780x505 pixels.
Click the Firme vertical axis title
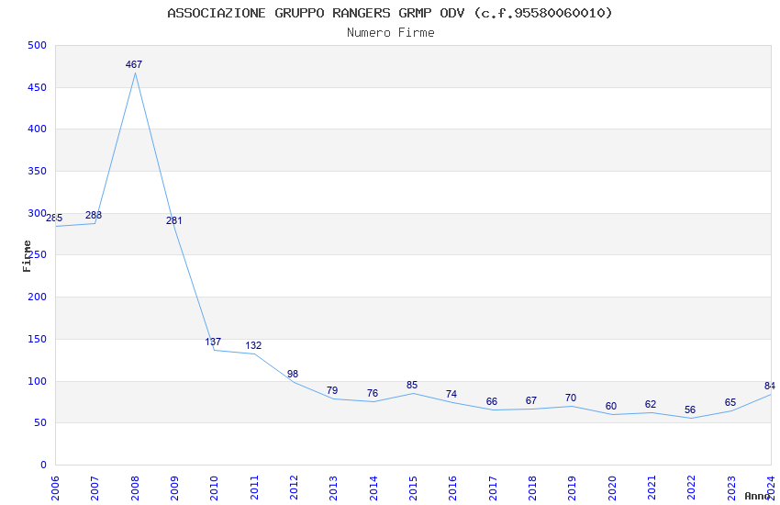coord(27,256)
